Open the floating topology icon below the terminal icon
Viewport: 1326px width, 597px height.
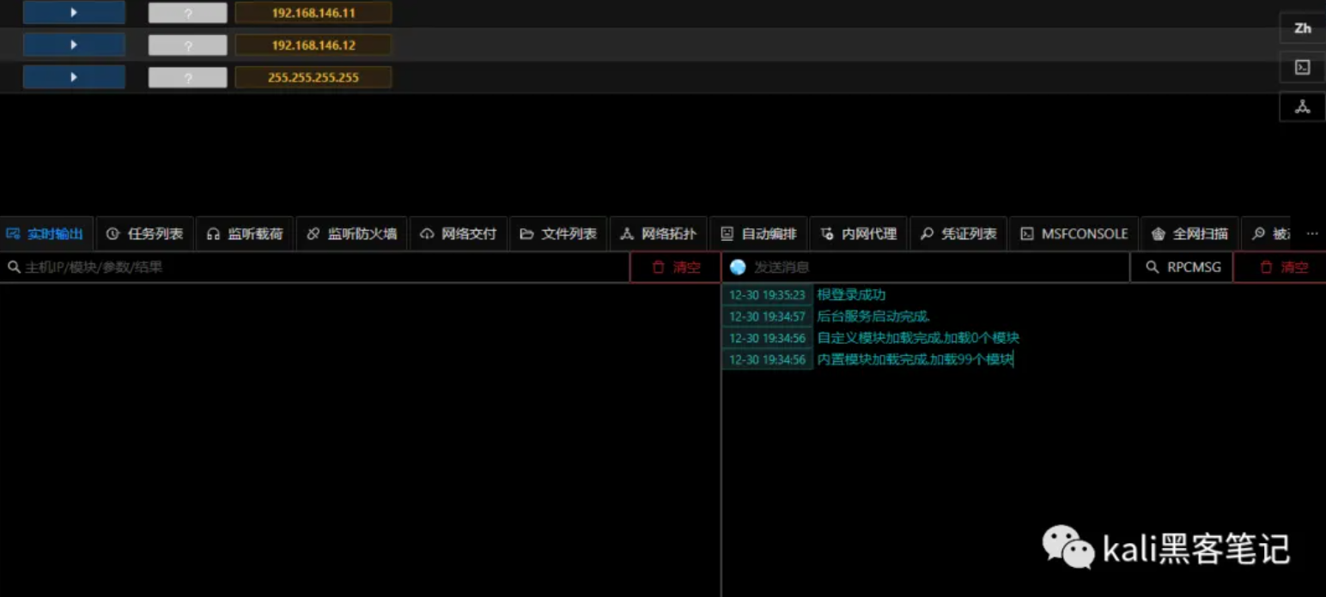[1303, 107]
